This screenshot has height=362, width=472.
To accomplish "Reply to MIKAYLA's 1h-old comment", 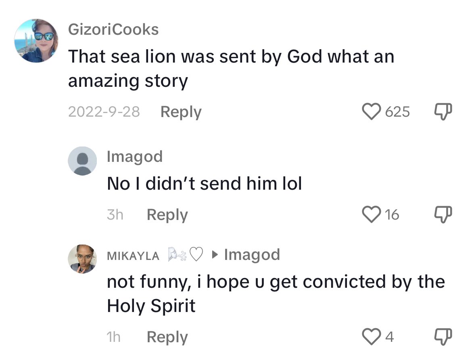I will point(167,337).
